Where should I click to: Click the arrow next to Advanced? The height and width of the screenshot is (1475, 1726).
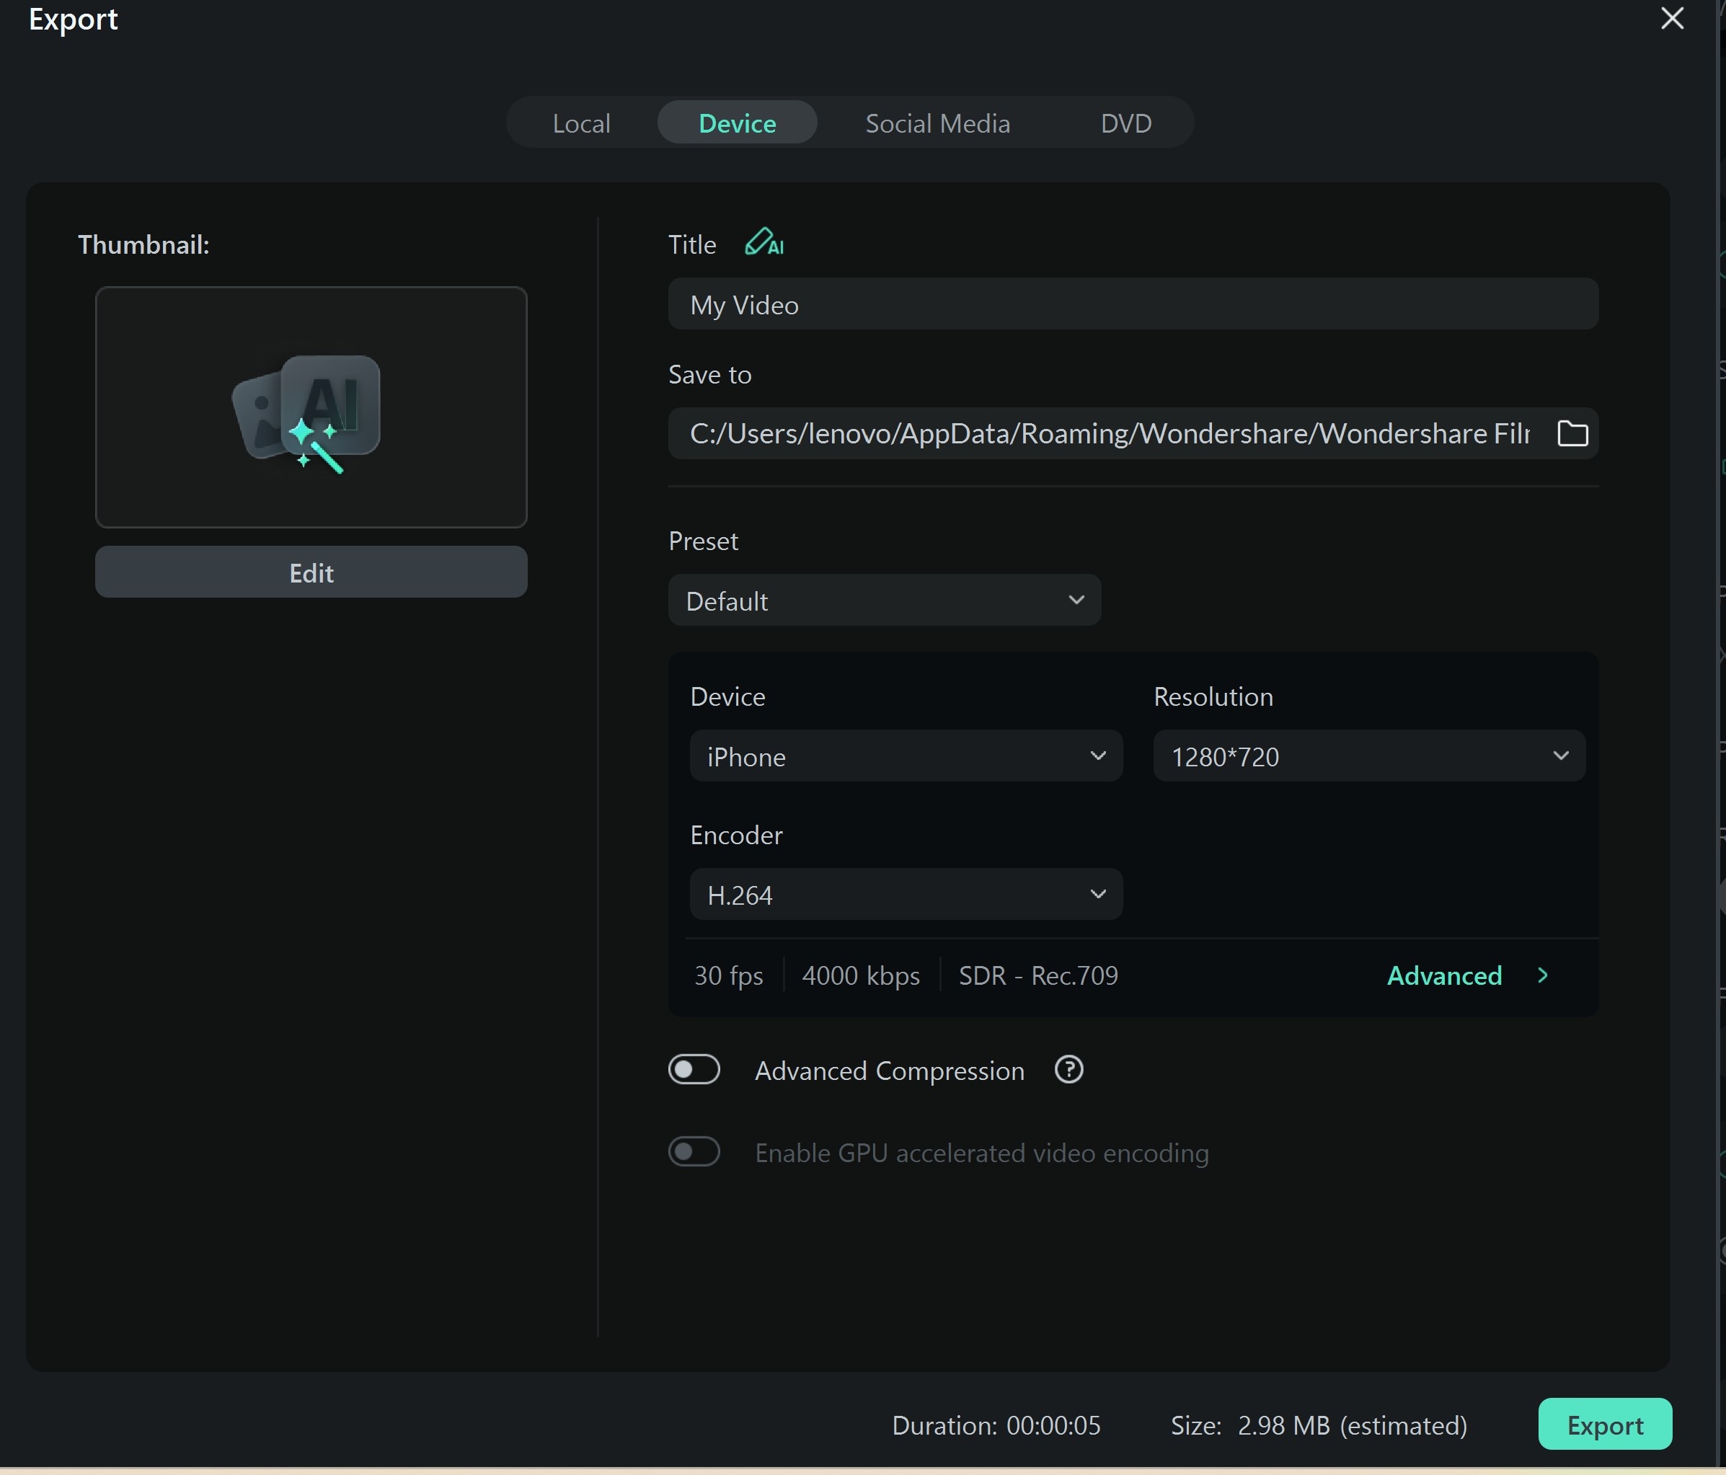[1543, 975]
